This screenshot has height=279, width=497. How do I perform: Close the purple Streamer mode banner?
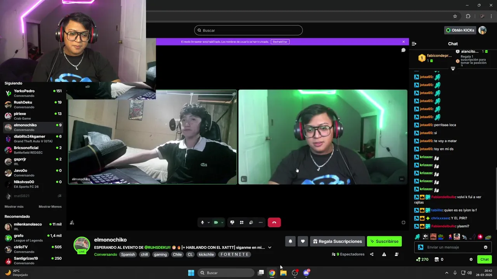click(403, 41)
